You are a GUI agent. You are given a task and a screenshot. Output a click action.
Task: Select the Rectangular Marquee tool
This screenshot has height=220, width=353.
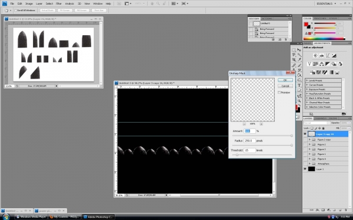point(294,50)
